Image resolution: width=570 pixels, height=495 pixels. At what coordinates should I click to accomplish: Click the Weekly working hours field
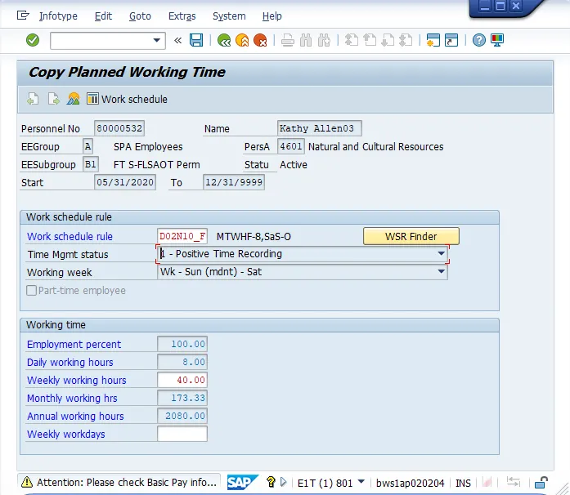tap(182, 380)
